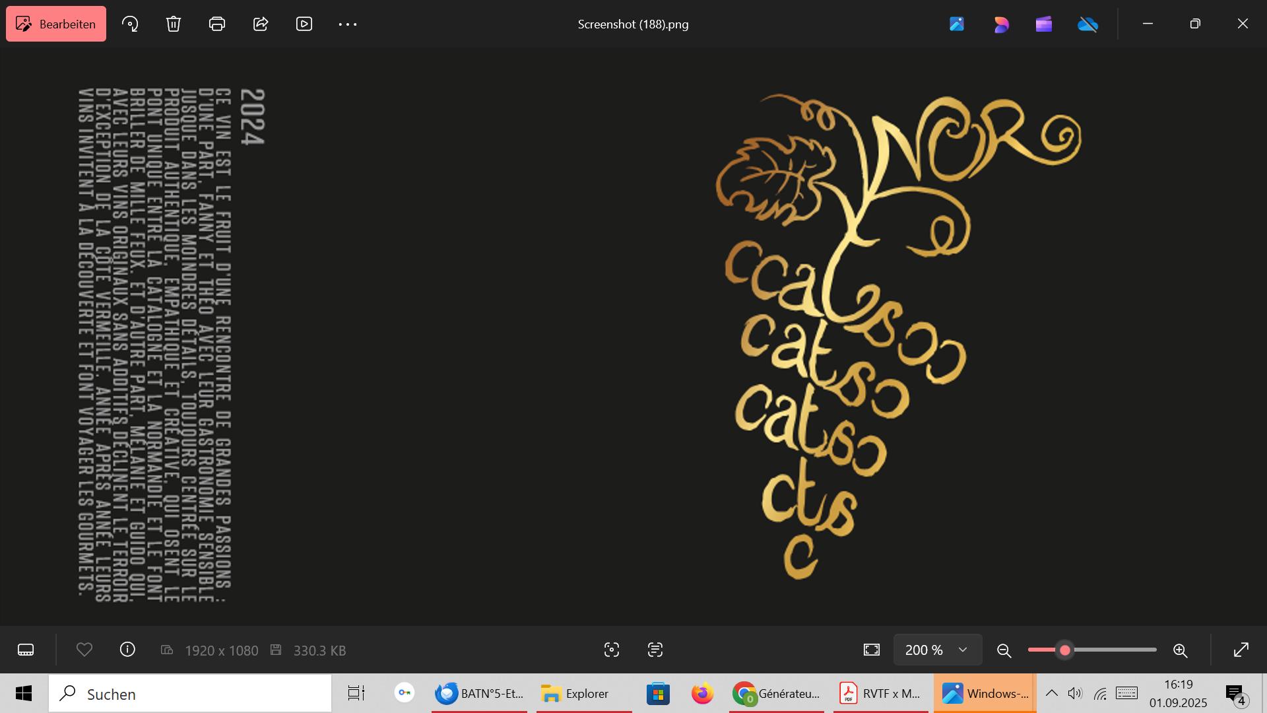Toggle the filmstrip view icon
Viewport: 1267px width, 713px height.
[26, 650]
